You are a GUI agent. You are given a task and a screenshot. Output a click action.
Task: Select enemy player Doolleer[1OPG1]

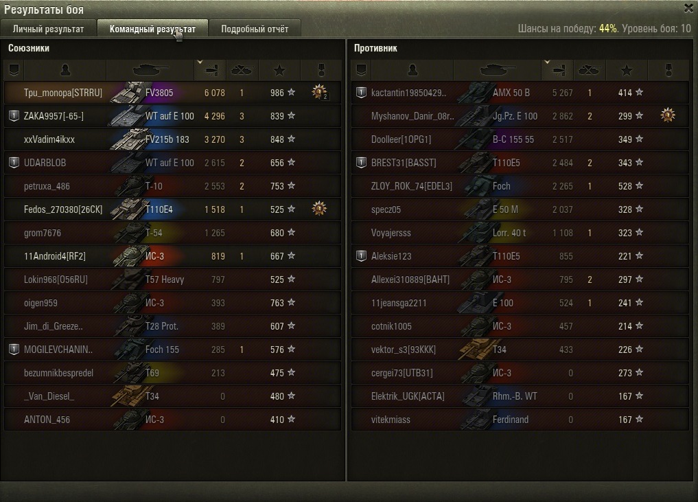(x=401, y=139)
